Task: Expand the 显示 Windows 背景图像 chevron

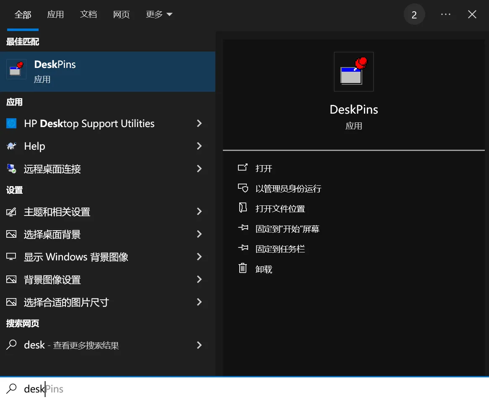Action: point(199,257)
